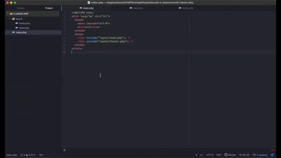
Task: Switch to the Project tab in sidebar
Action: pos(49,8)
